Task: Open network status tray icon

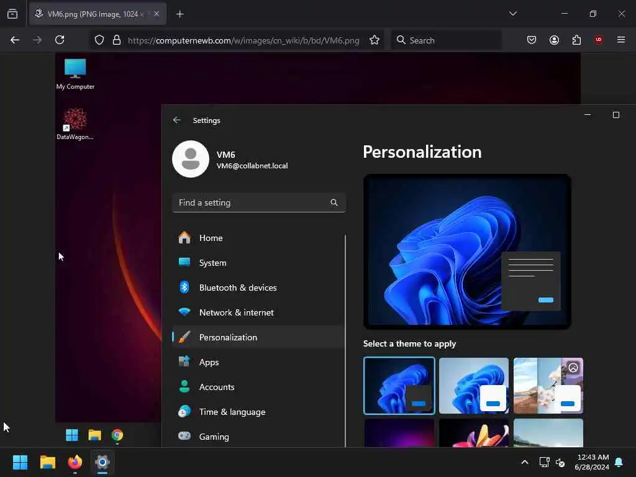Action: click(544, 462)
